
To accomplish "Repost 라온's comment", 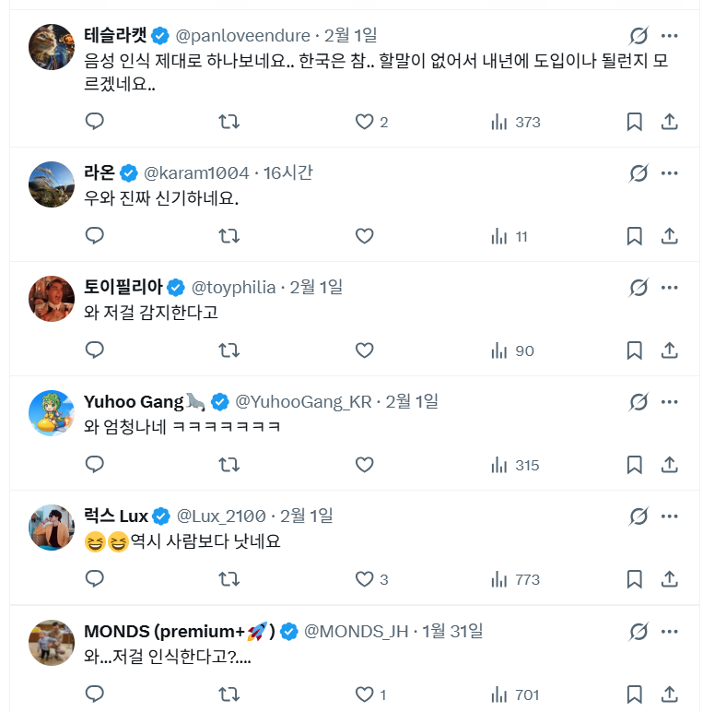I will pos(228,236).
